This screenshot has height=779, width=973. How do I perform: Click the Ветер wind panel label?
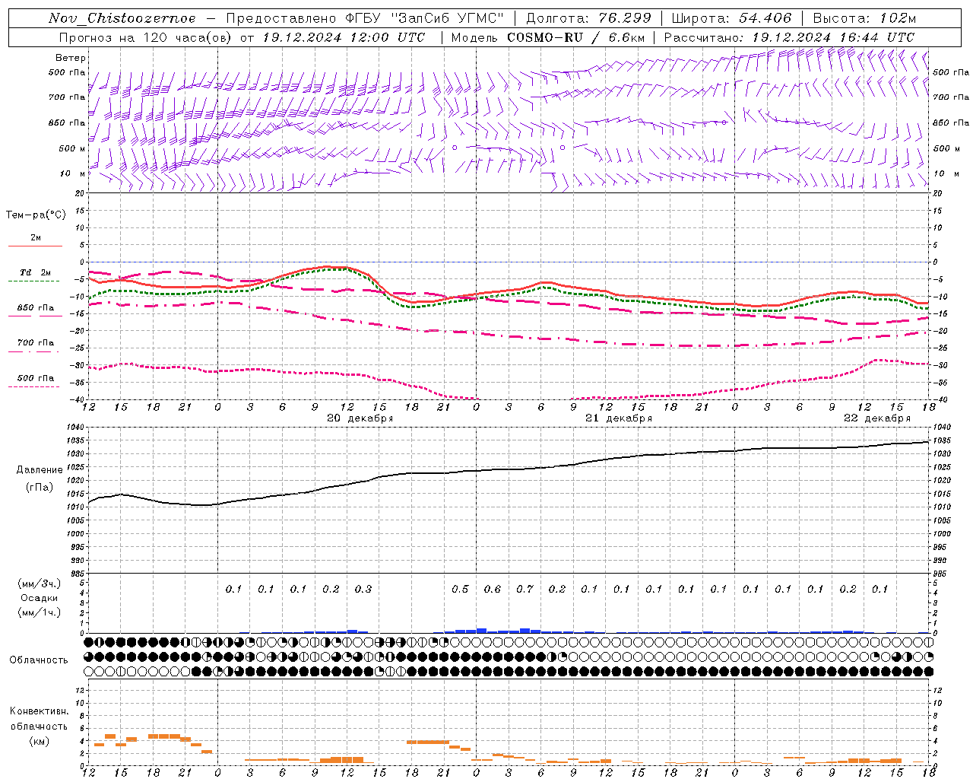click(71, 58)
